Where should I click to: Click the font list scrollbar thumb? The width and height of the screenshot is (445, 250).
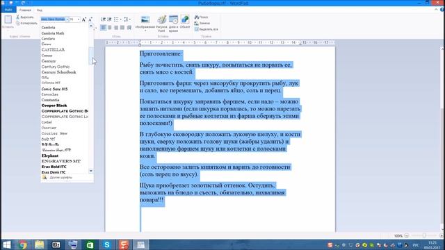pos(91,56)
